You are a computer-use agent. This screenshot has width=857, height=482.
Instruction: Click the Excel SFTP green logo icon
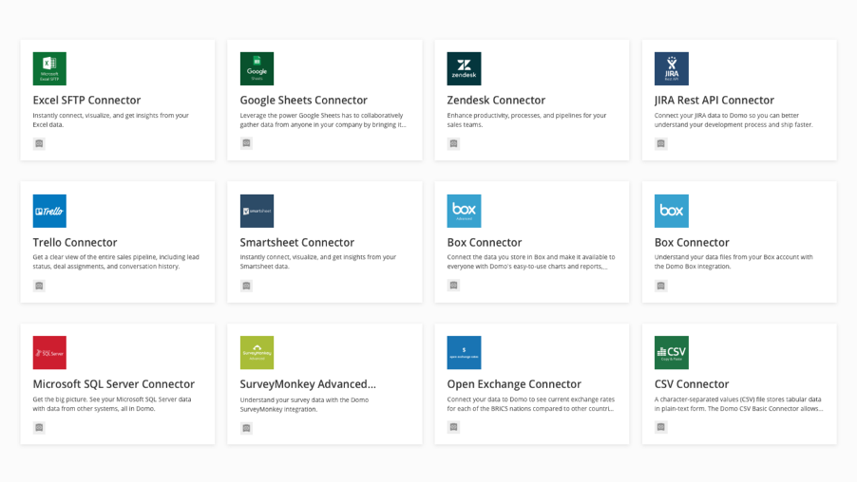pos(49,68)
